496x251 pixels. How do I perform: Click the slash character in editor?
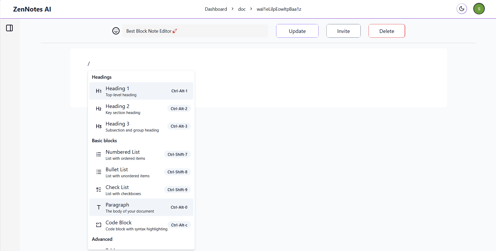(x=89, y=64)
